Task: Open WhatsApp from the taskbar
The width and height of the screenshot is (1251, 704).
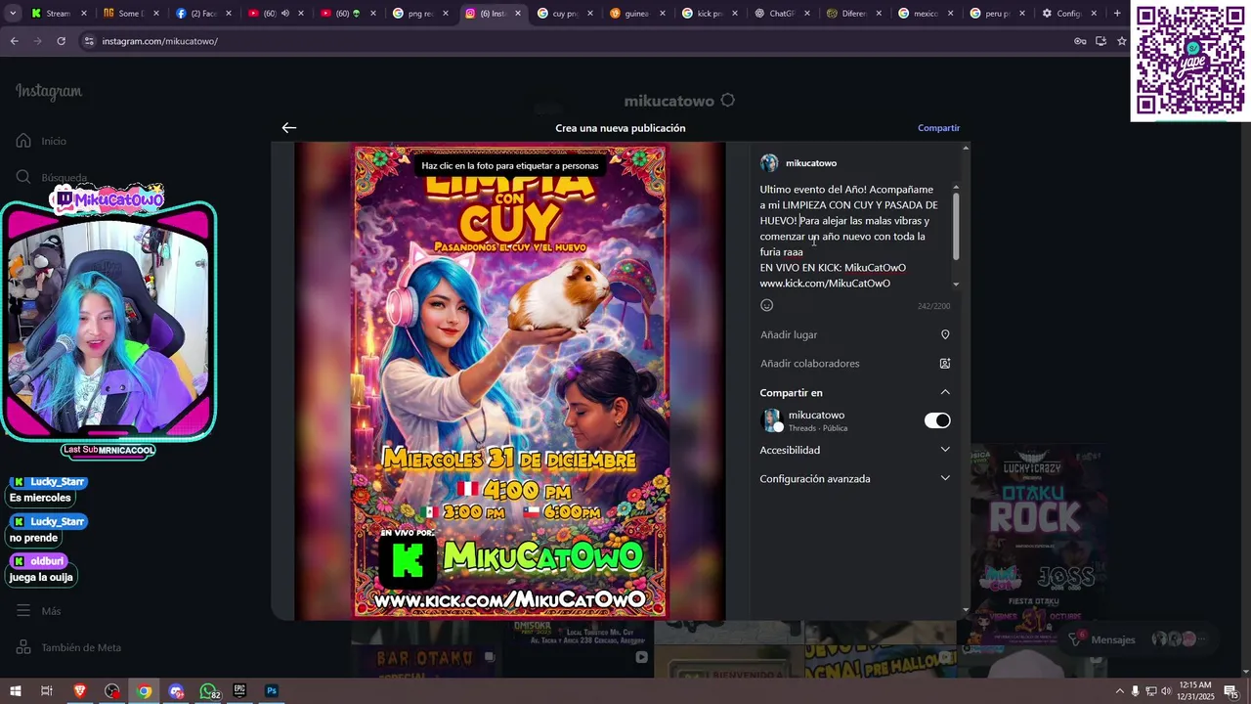Action: [x=208, y=691]
